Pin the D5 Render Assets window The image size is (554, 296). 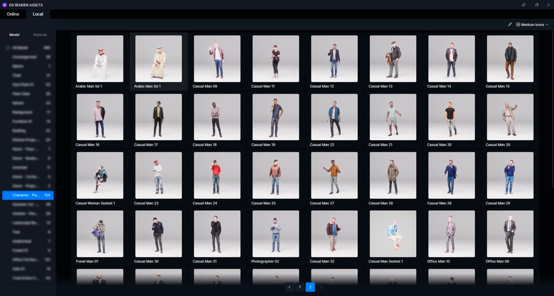pyautogui.click(x=524, y=5)
